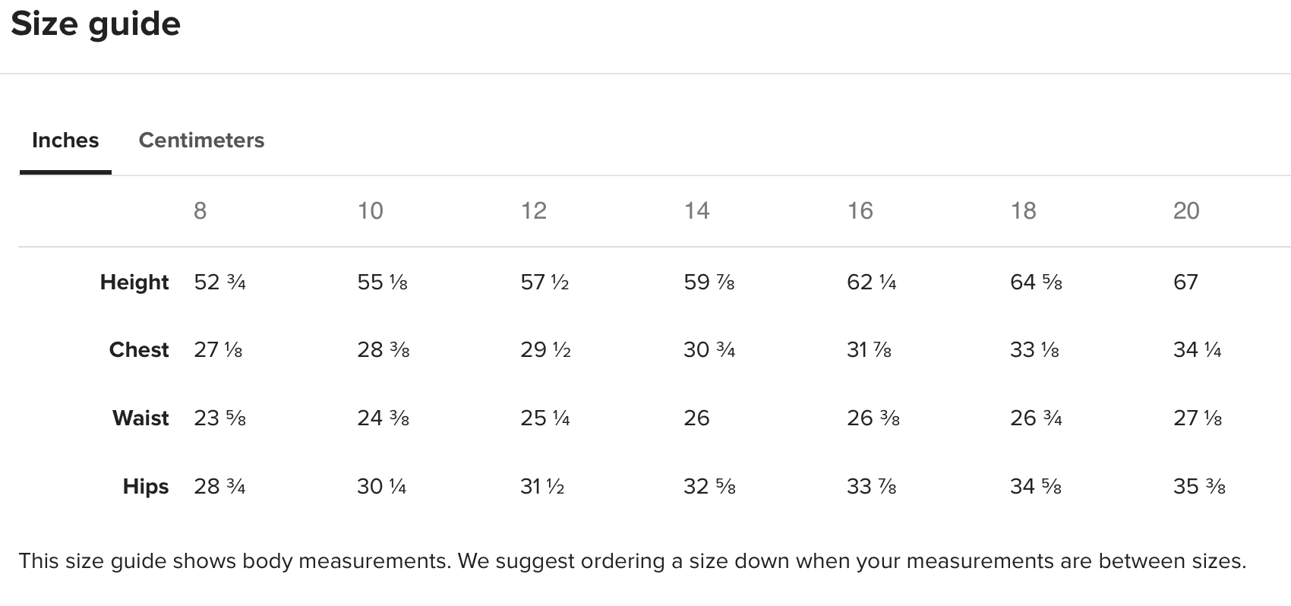Click the Size guide heading
The height and width of the screenshot is (606, 1291).
96,24
